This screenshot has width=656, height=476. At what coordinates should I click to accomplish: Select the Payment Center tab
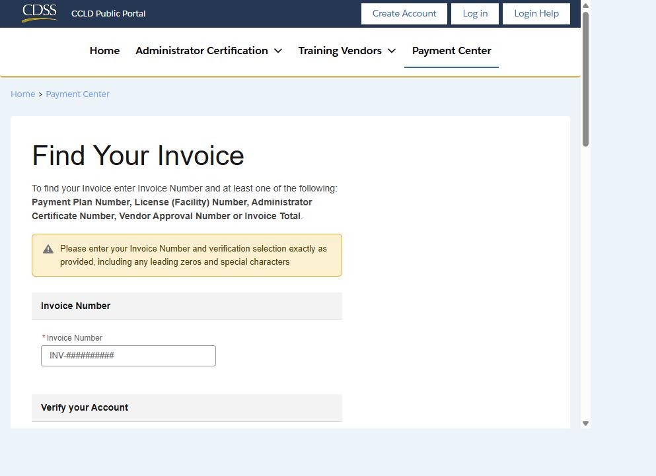[451, 51]
